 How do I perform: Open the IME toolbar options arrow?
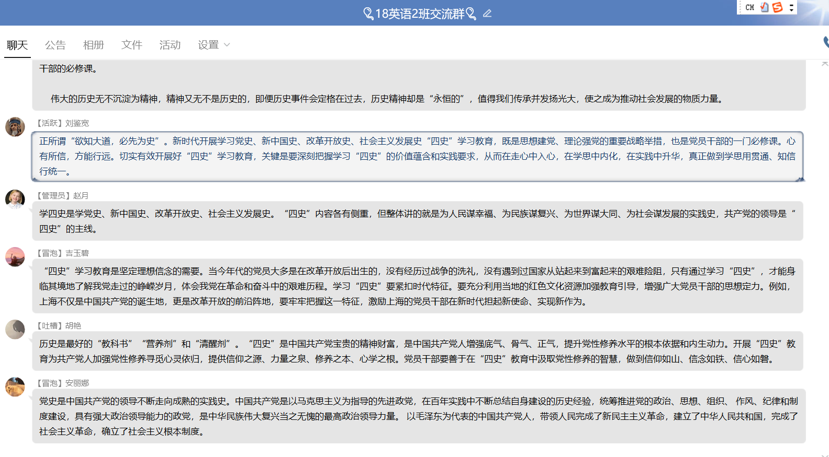791,7
